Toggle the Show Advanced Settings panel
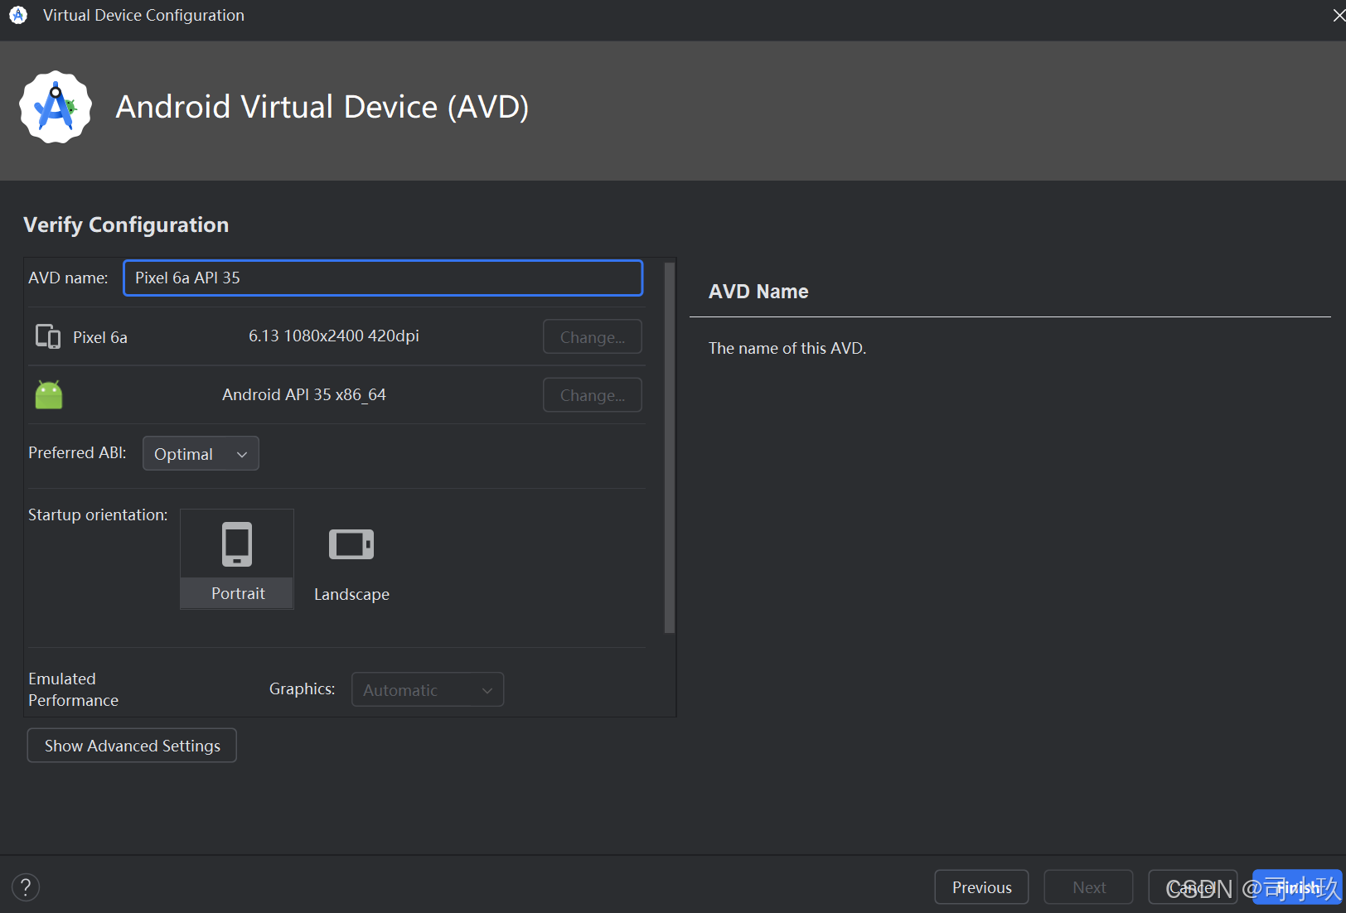1346x913 pixels. [131, 745]
